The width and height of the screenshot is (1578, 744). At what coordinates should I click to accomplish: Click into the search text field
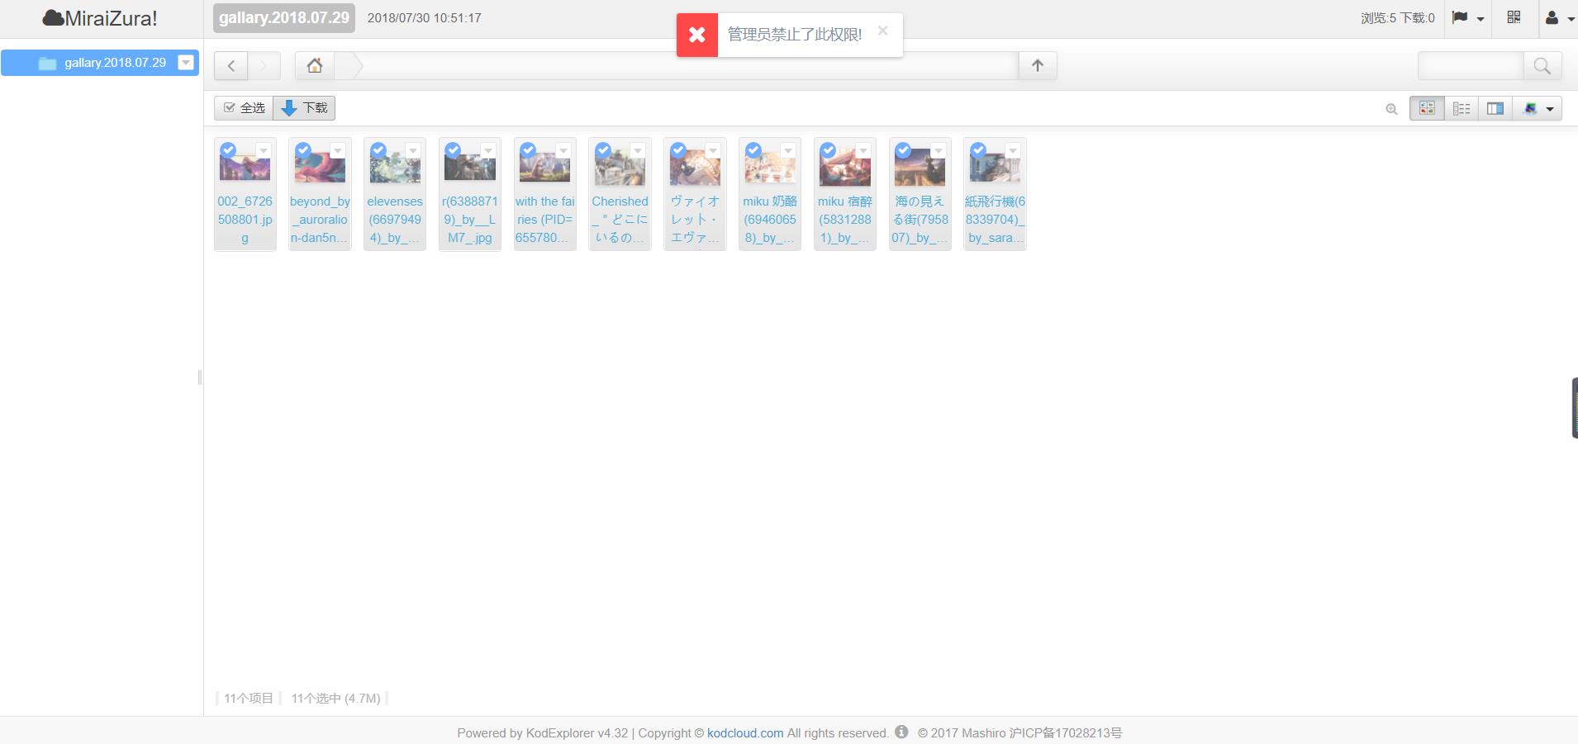pyautogui.click(x=1471, y=66)
